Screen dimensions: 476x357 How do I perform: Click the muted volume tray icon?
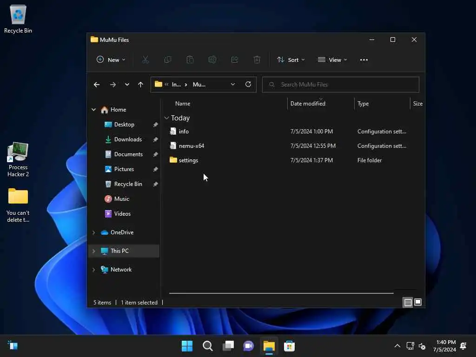(422, 346)
